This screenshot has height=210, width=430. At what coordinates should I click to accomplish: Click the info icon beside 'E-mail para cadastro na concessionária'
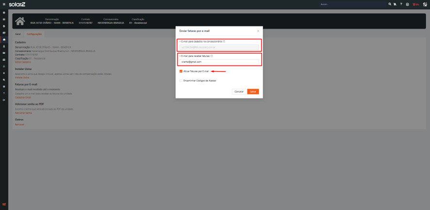pos(224,42)
